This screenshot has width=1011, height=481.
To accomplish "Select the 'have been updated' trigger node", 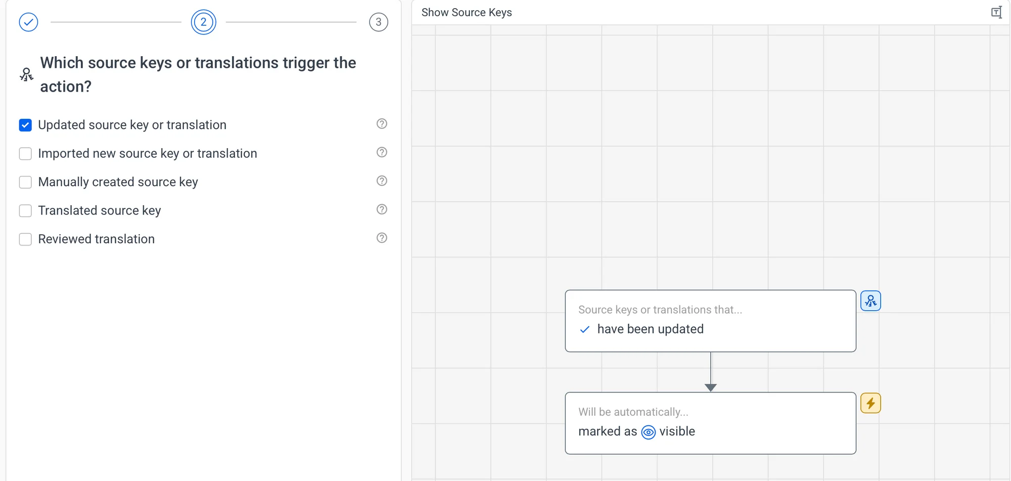I will pyautogui.click(x=710, y=321).
